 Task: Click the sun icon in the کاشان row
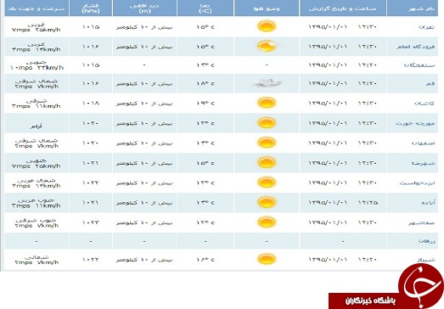[x=267, y=103]
